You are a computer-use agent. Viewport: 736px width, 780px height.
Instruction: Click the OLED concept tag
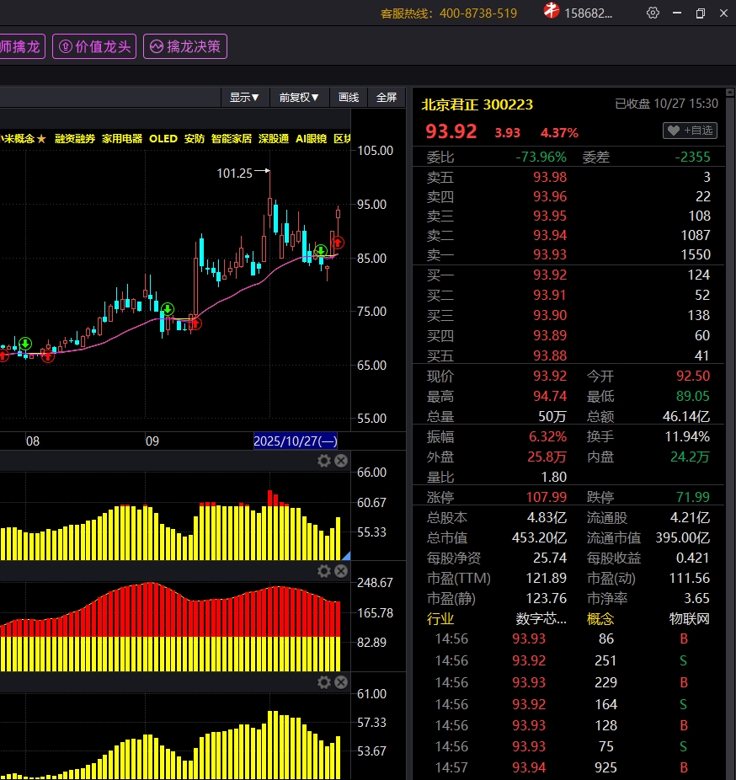click(163, 139)
